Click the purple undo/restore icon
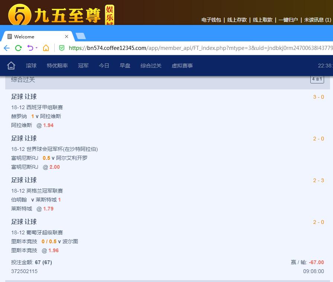Viewport: 333px width, 282px height. (30, 48)
